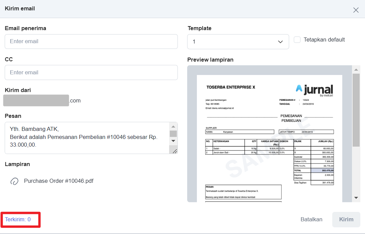Screen dimensions: 365x234
Task: Click the purchase order preview document
Action: 269,141
